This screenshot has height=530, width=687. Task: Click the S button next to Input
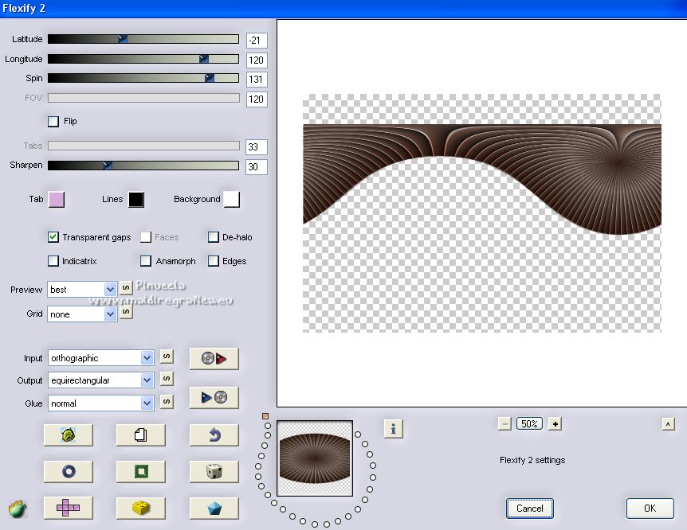coord(167,357)
